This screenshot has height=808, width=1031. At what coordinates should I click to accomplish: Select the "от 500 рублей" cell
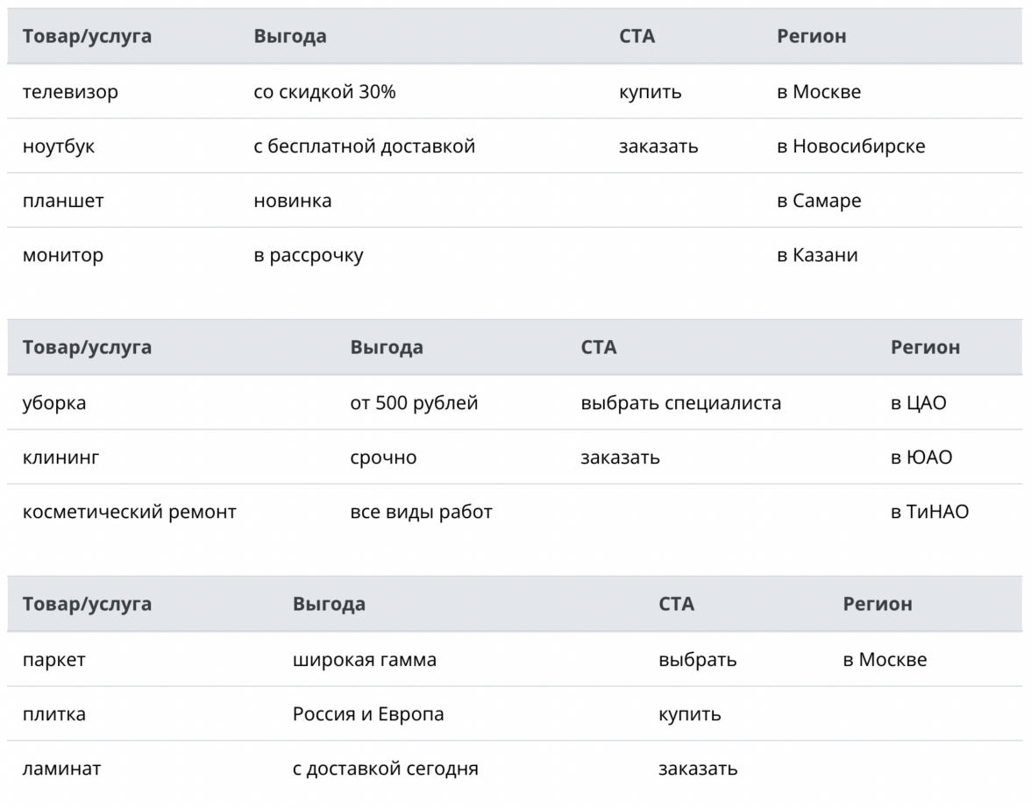[414, 403]
